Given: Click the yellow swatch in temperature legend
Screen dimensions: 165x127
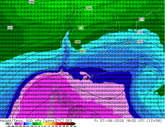Looking at the screenshot, I should [x=42, y=124].
